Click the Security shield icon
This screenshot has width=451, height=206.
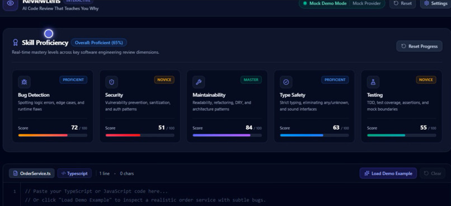click(x=111, y=82)
